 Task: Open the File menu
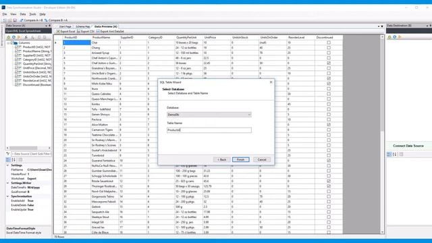(x=5, y=14)
